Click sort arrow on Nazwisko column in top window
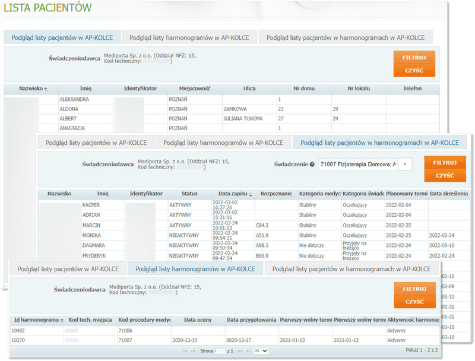475x361 pixels. click(46, 89)
